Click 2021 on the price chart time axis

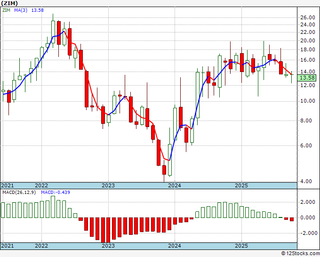click(8, 185)
